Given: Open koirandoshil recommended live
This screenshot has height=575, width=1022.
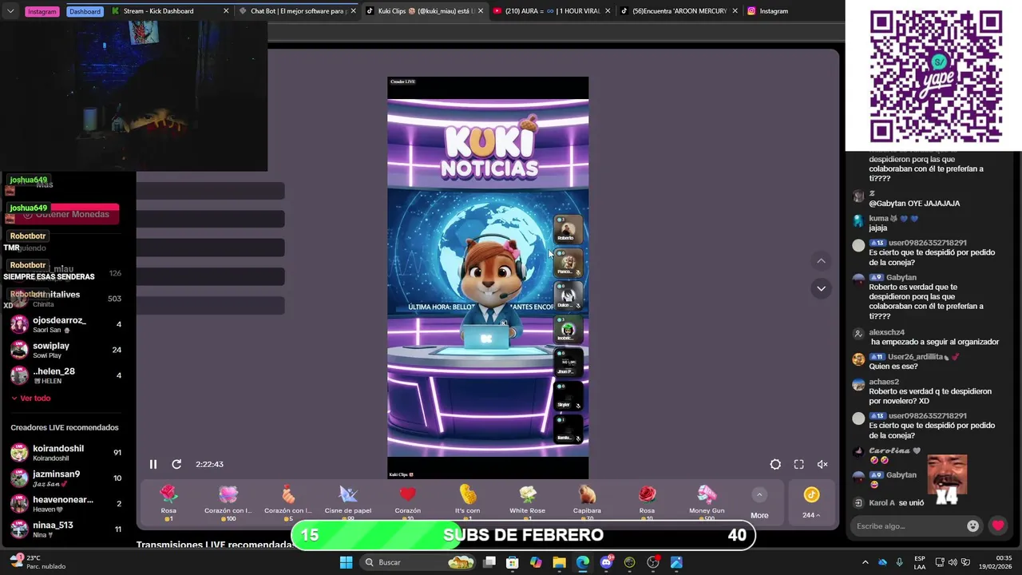Looking at the screenshot, I should (x=65, y=453).
